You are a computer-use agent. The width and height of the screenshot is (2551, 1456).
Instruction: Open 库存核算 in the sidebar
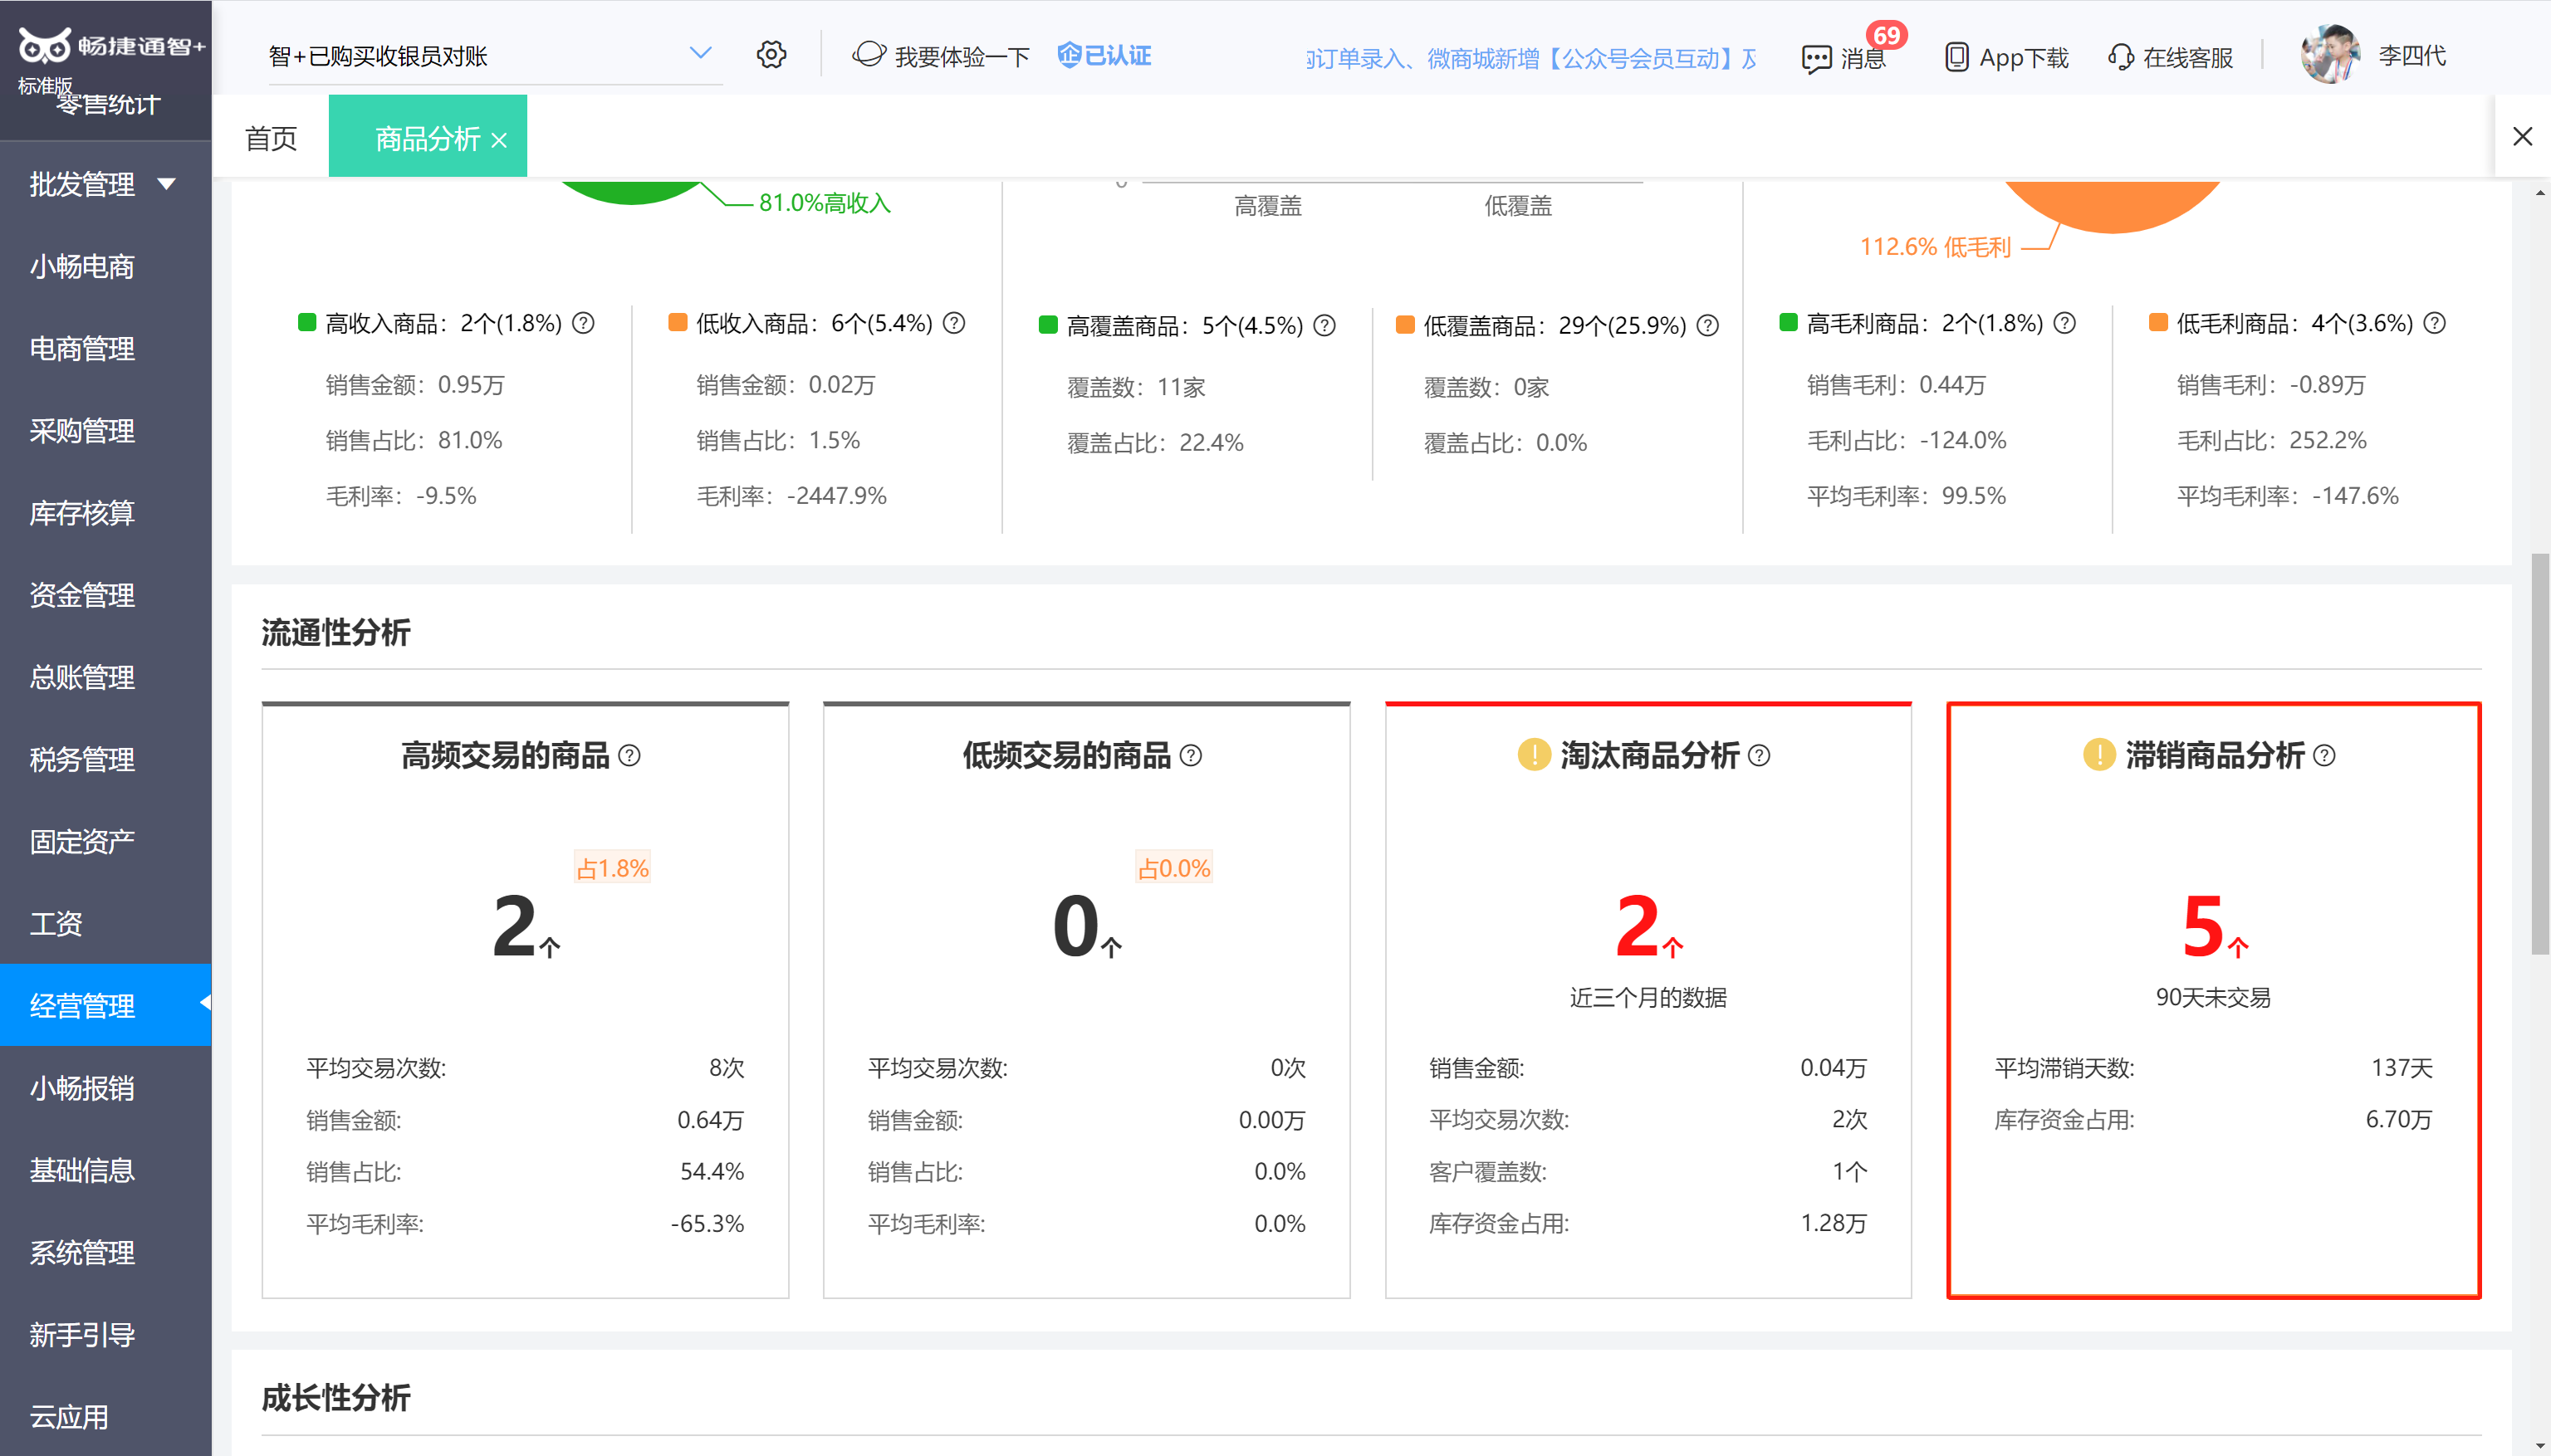[x=82, y=513]
